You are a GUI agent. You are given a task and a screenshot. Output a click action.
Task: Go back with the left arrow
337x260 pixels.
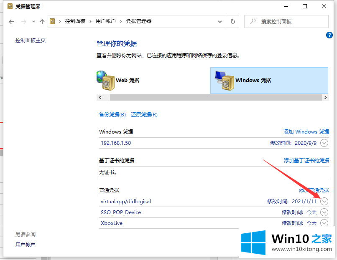11,21
